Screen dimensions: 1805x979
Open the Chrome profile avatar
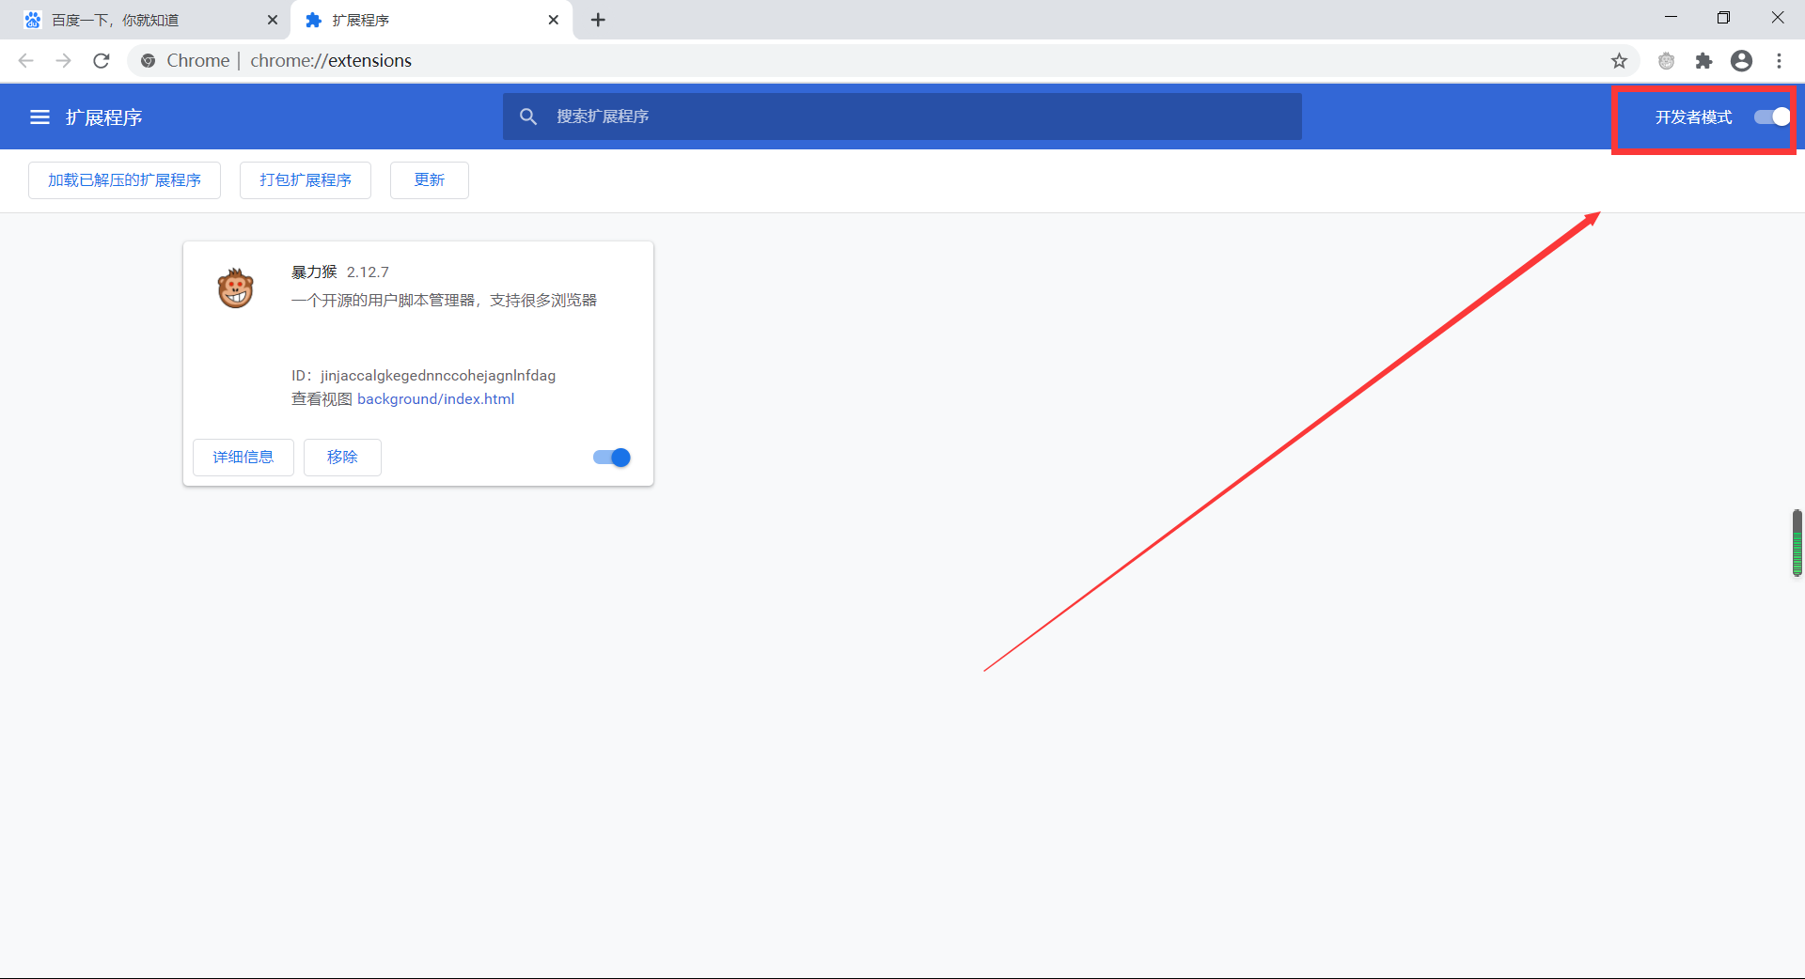[1741, 61]
